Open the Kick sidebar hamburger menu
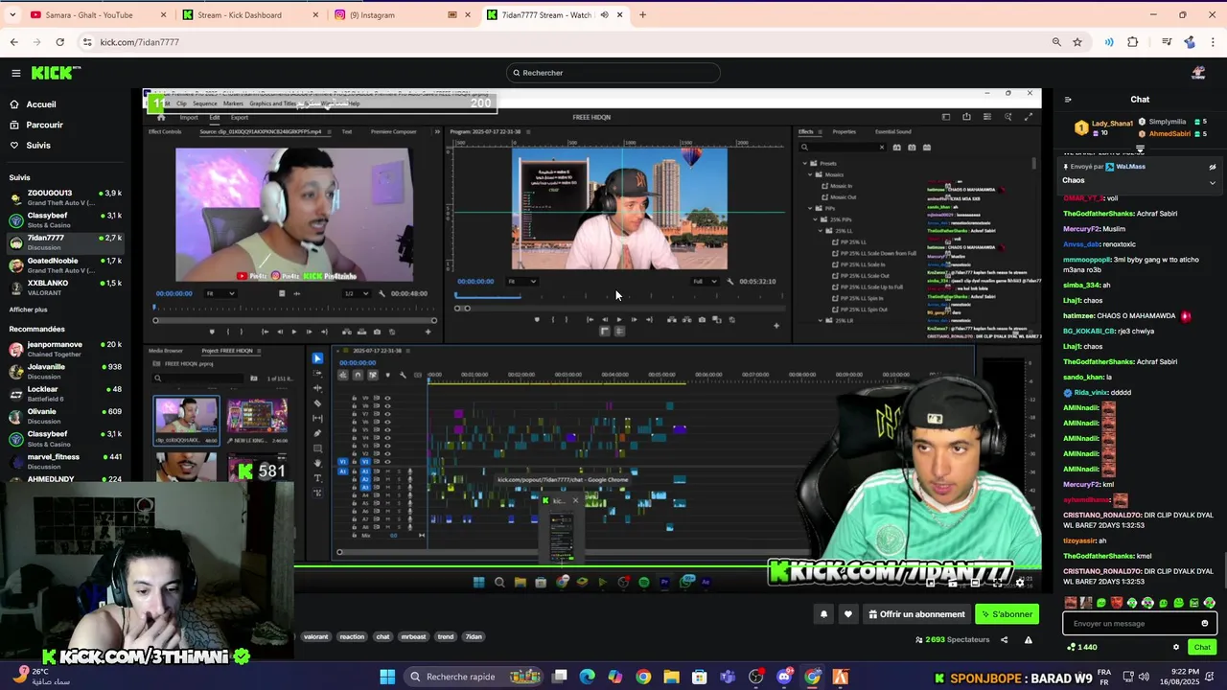This screenshot has width=1227, height=690. [15, 73]
